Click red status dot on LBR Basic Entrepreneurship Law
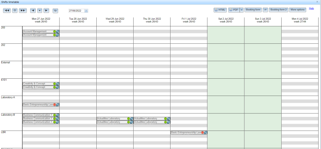Viewport: 321px width, 149px height. pos(203,133)
